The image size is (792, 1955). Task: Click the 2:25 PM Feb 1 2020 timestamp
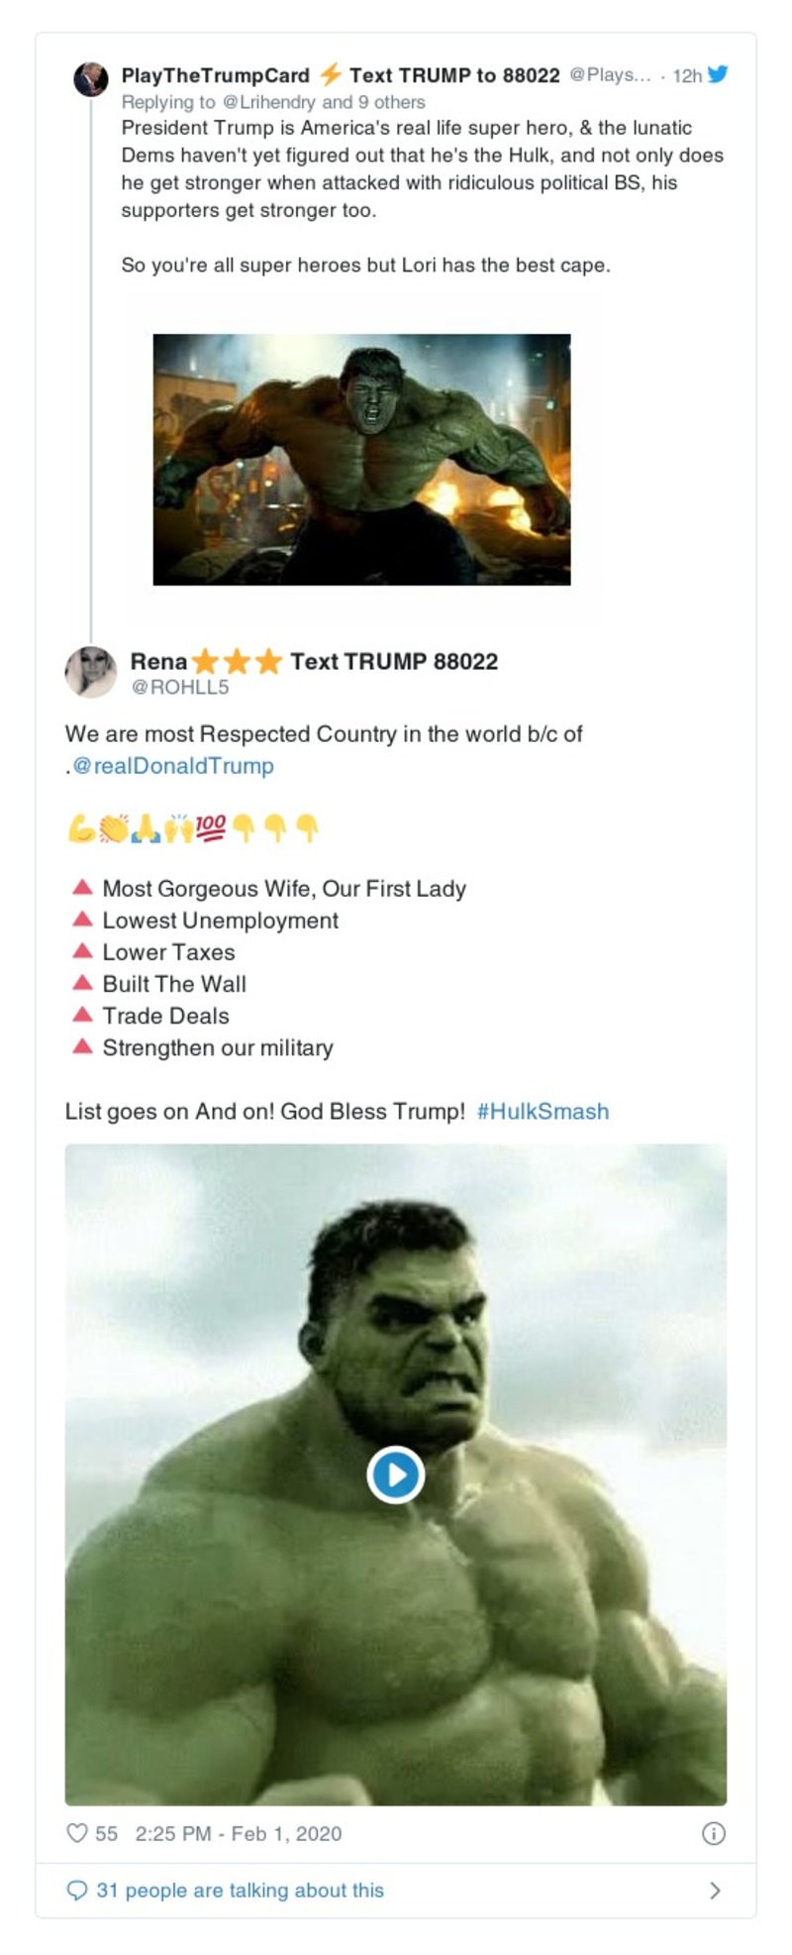(238, 1834)
